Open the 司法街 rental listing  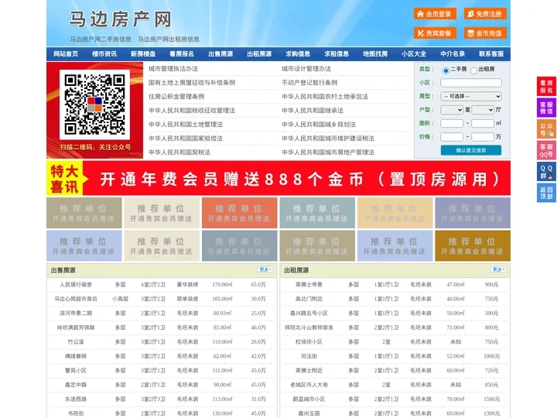tap(309, 356)
